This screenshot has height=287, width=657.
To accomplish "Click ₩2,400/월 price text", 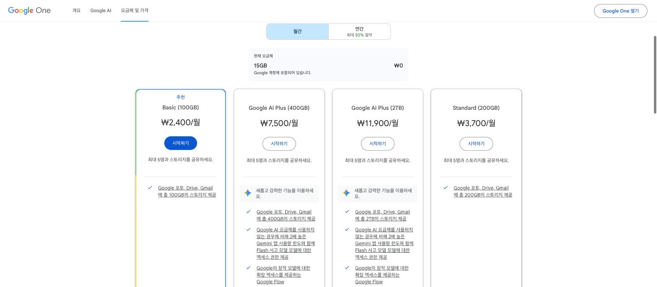I will tap(181, 122).
